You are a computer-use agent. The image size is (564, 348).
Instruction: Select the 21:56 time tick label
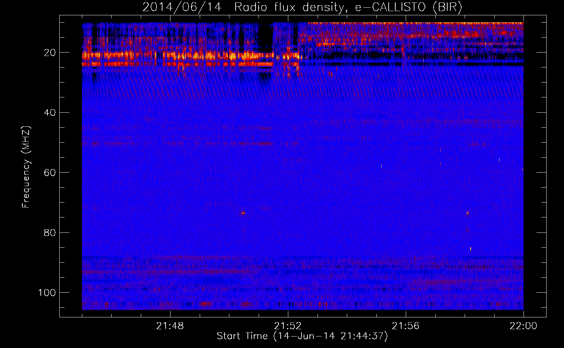click(x=406, y=326)
